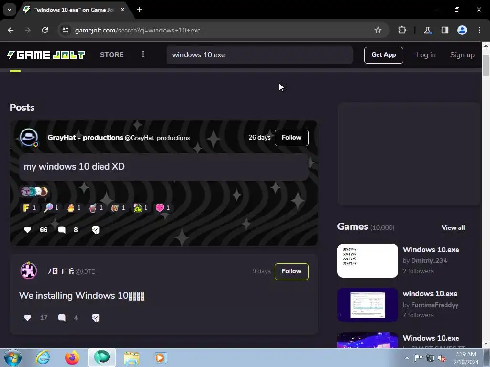Screen dimensions: 490x367
Task: Go forward in browser history
Action: [x=28, y=30]
